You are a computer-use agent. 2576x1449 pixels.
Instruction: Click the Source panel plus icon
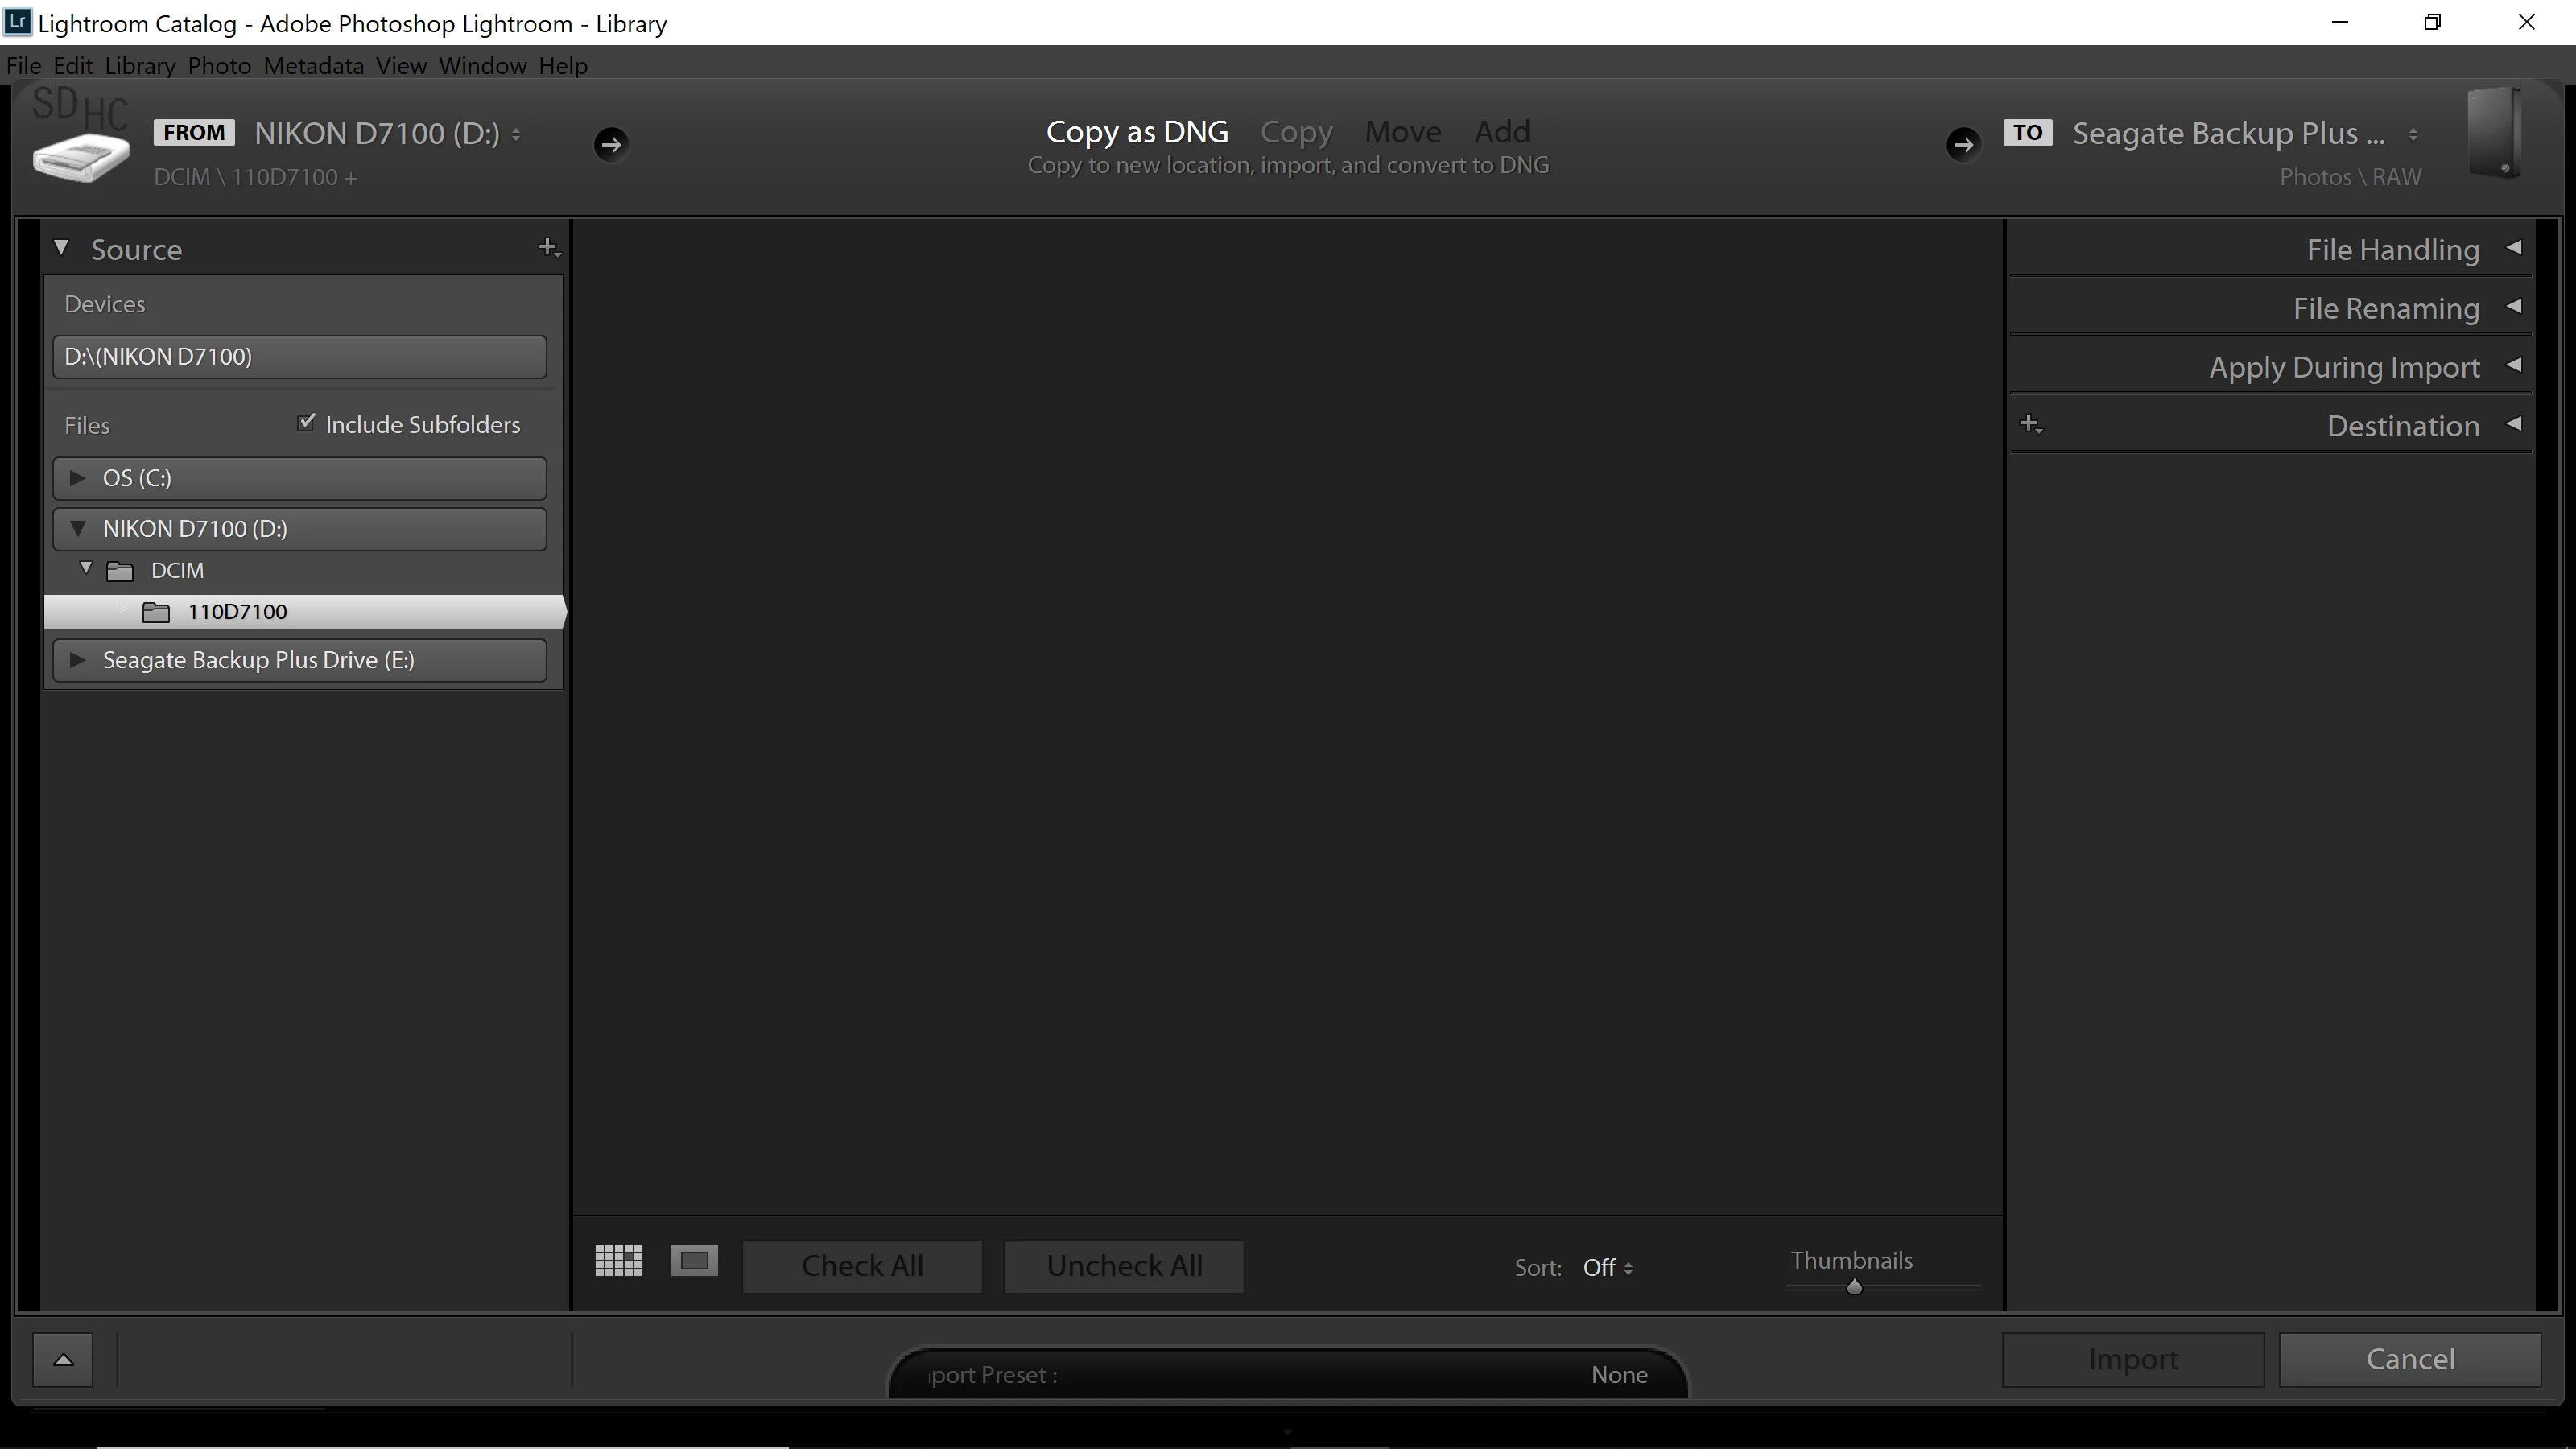[548, 247]
